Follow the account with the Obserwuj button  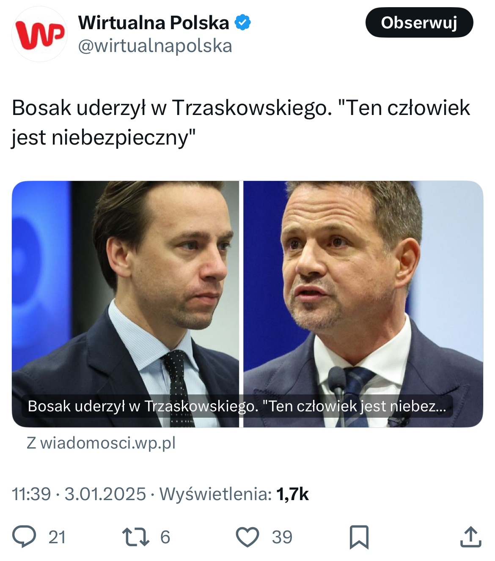pos(419,22)
